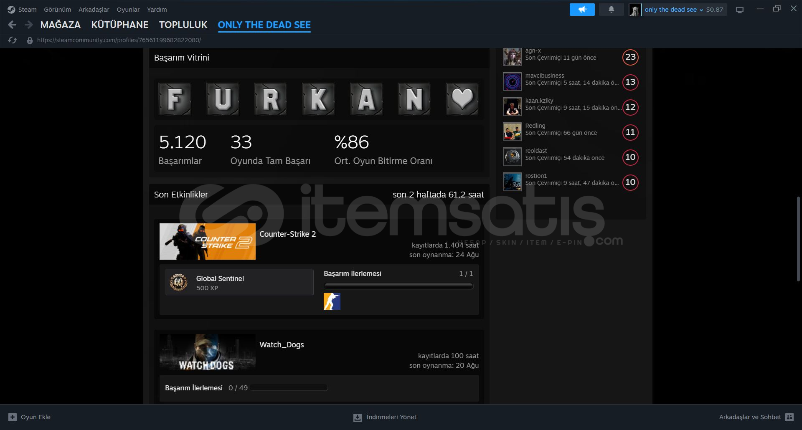Switch to Big Picture mode monitor icon
This screenshot has height=430, width=802.
coord(740,10)
